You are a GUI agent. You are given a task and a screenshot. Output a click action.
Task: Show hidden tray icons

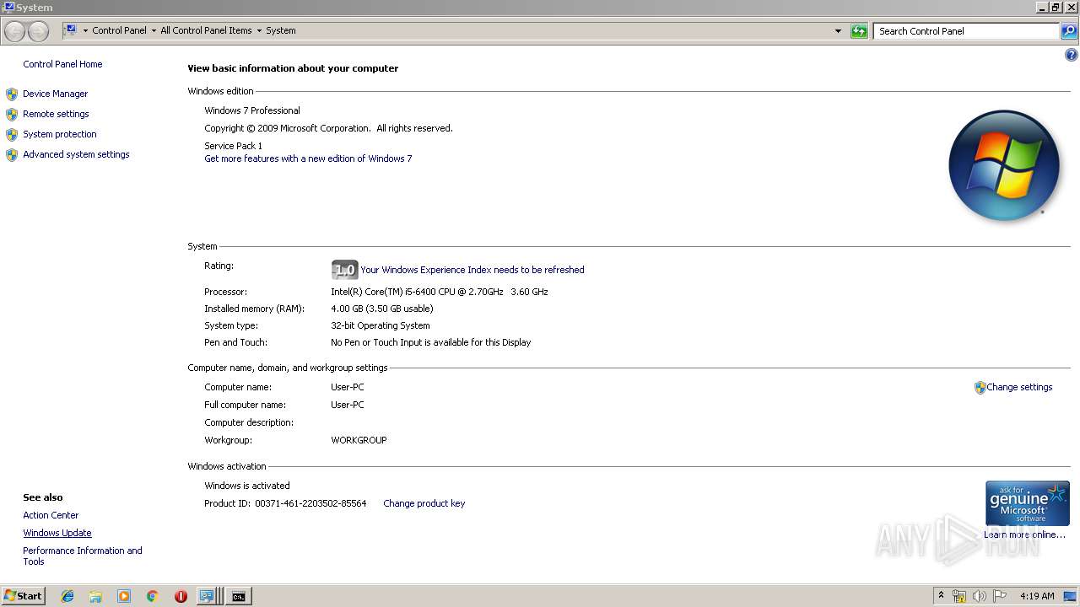coord(941,596)
